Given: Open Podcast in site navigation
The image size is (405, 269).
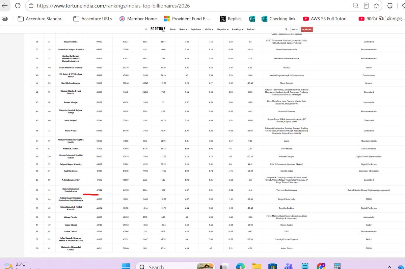Looking at the screenshot, I should [251, 29].
